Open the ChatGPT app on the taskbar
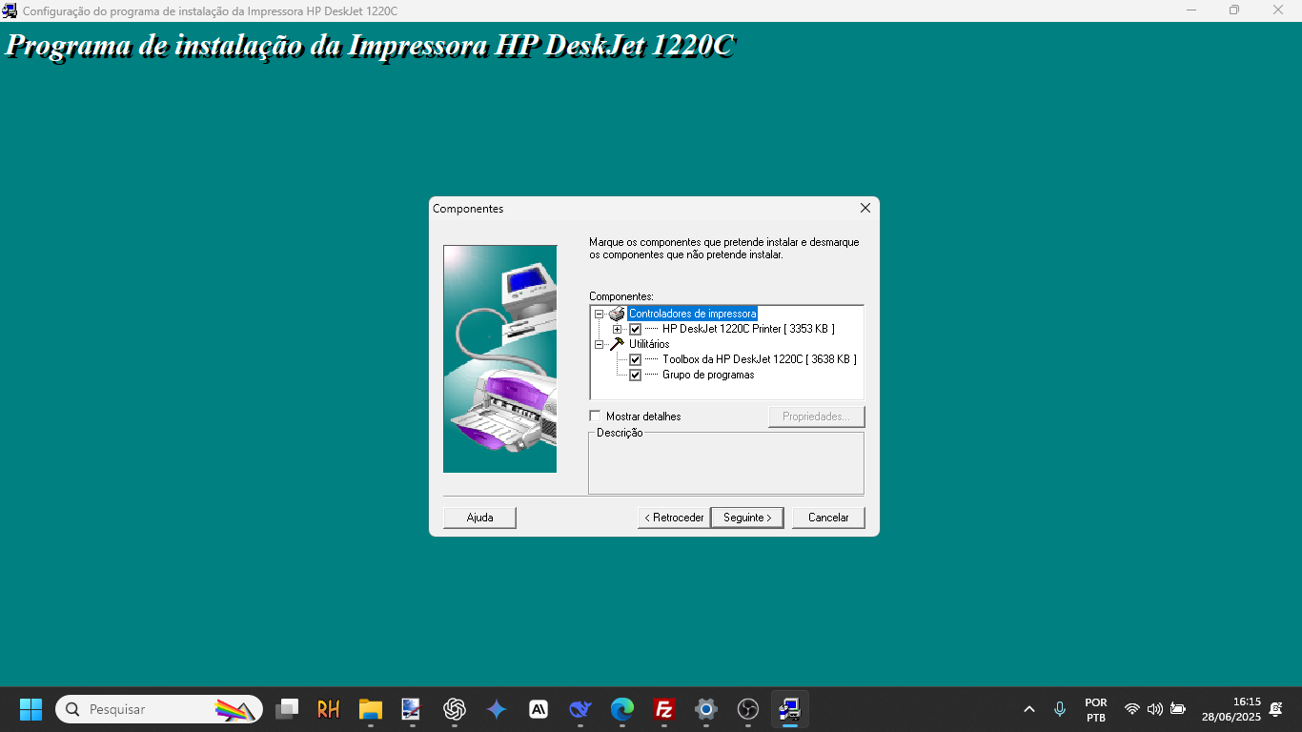This screenshot has height=732, width=1302. pyautogui.click(x=455, y=709)
